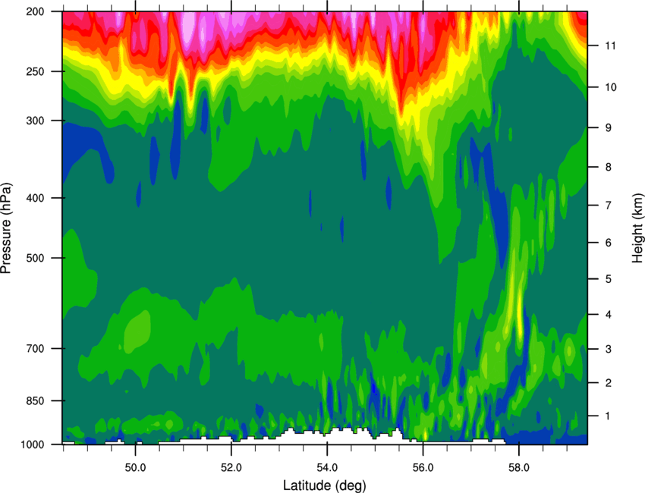Viewport: 645px width, 493px height.
Task: Click the 2 km height label
Action: (x=608, y=383)
